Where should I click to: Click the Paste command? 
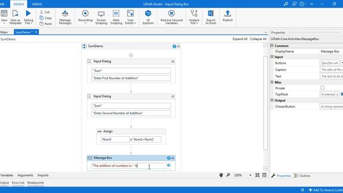[46, 24]
